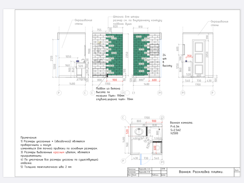Click the 'Дизайнер' cell in the title block

(x=133, y=172)
